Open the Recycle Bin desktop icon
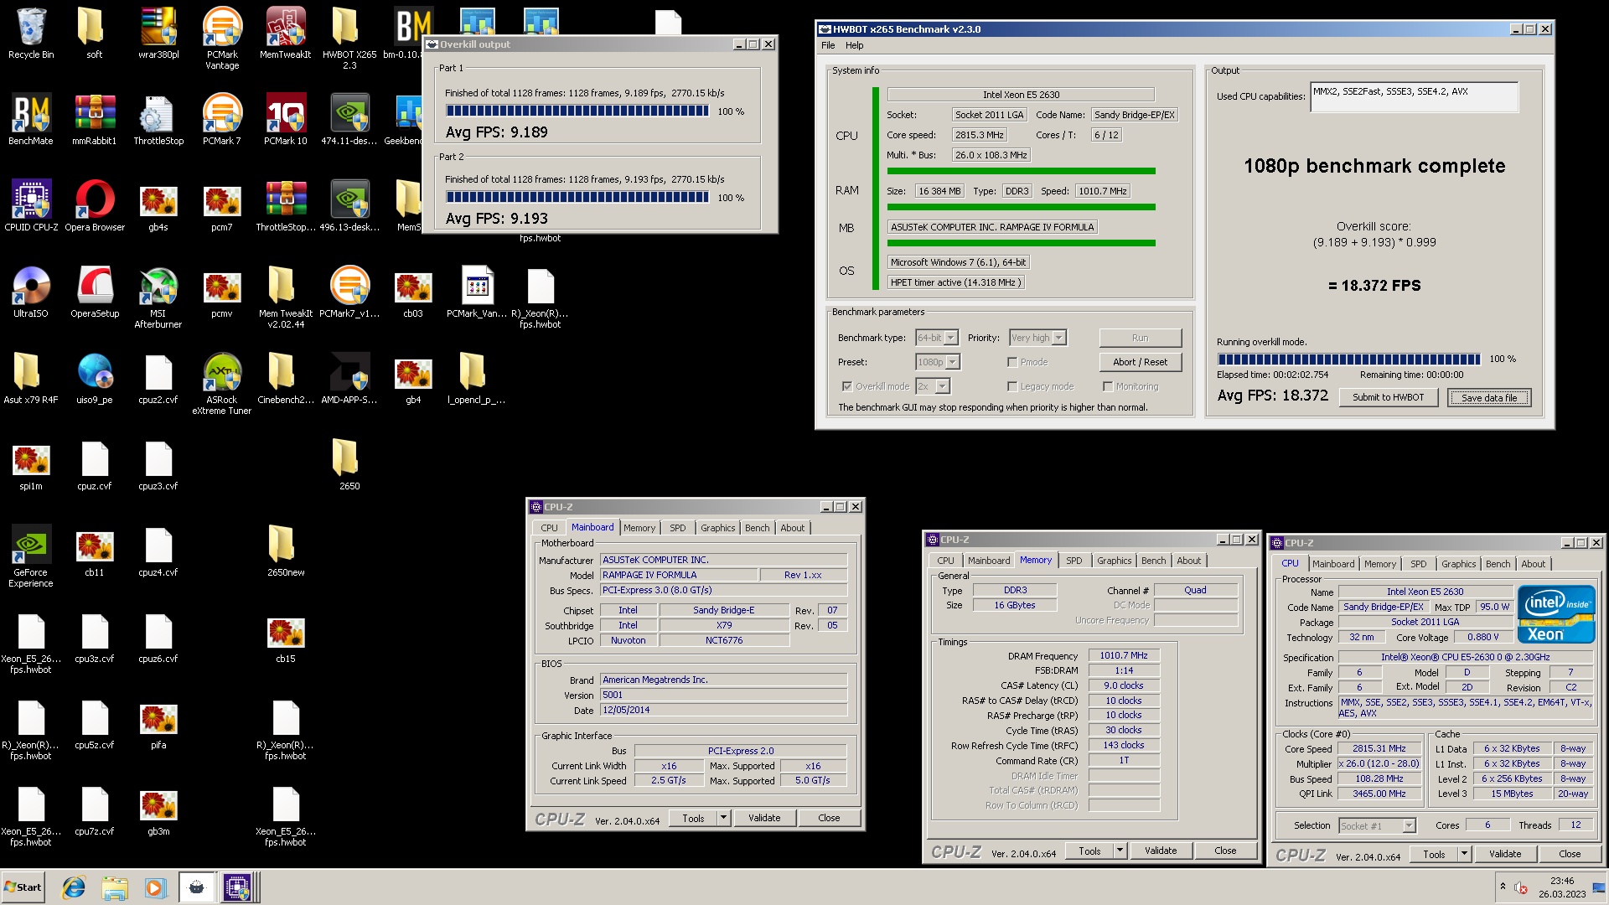This screenshot has width=1609, height=905. pyautogui.click(x=31, y=34)
